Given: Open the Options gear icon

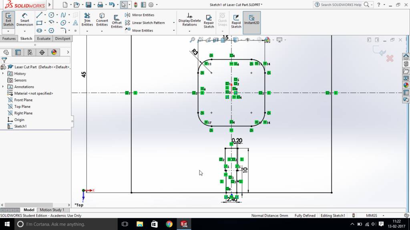Looking at the screenshot, I should pyautogui.click(x=151, y=5).
